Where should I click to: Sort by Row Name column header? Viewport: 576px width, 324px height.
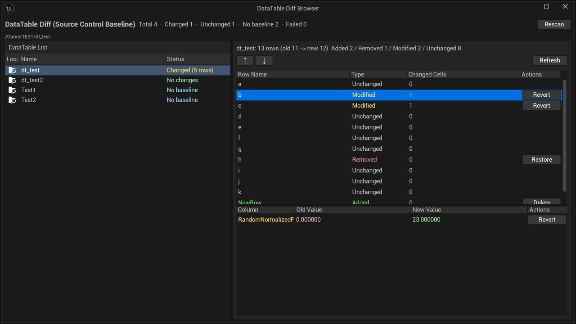[x=293, y=74]
